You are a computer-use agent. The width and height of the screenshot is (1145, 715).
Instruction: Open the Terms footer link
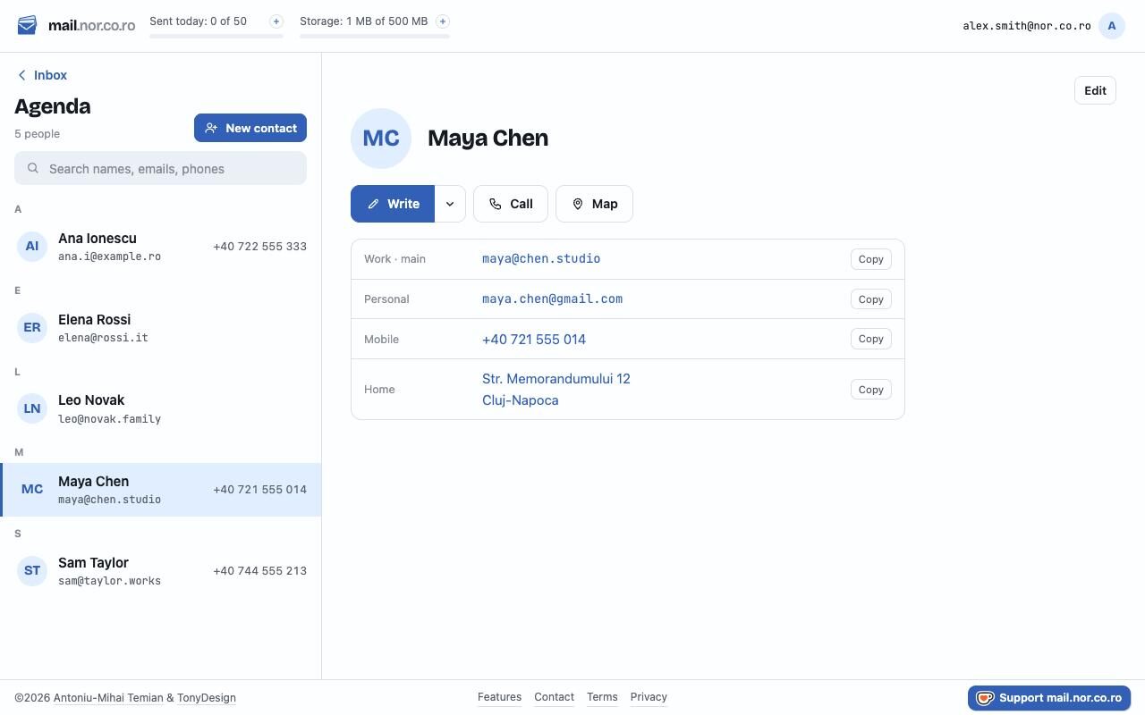(602, 697)
